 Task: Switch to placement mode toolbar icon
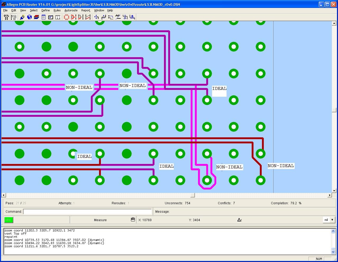click(6, 17)
